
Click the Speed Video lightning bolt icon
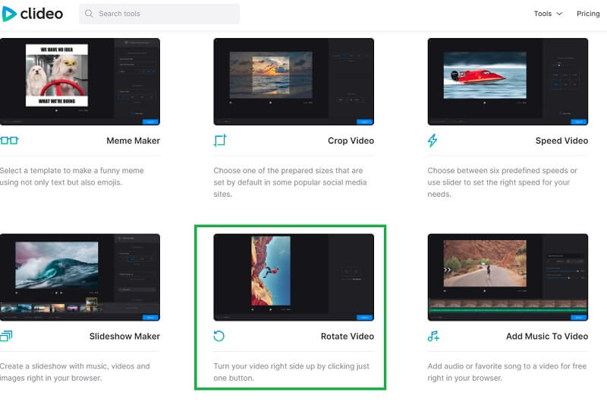(x=433, y=141)
